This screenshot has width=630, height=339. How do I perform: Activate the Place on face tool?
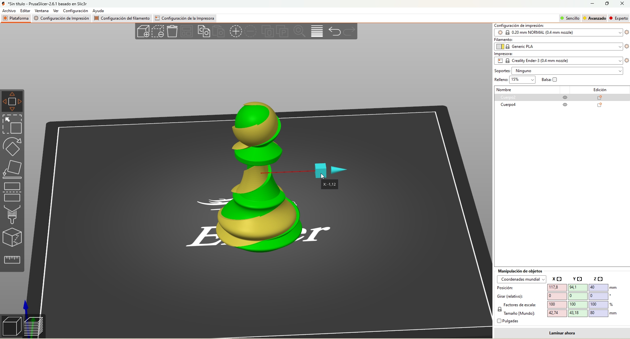(12, 169)
